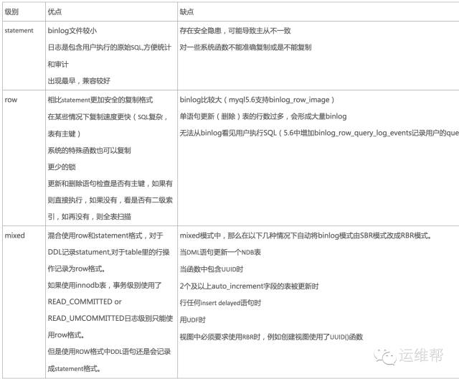Screen dimensions: 459x379
Task: Click the line 当函数中包含UUID时
Action: tap(212, 269)
